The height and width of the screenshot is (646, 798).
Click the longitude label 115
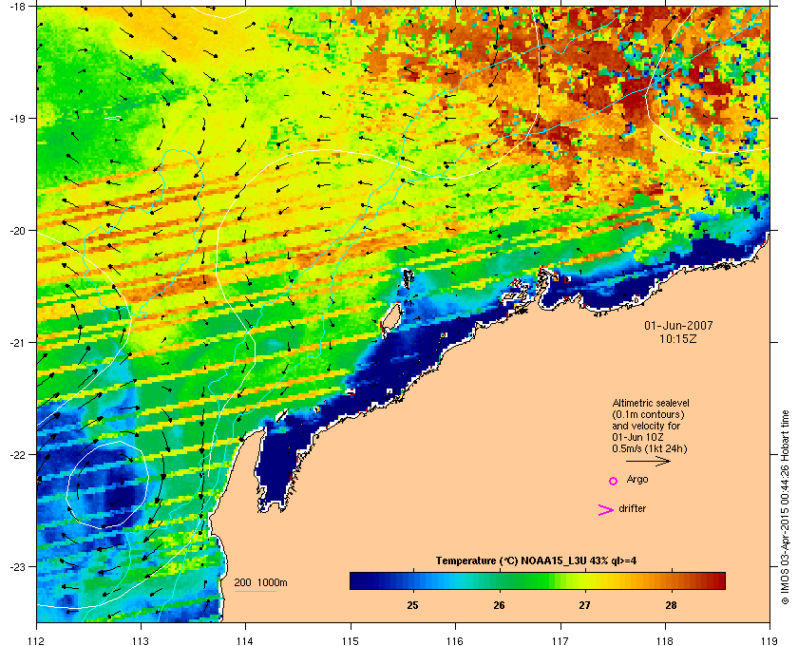click(351, 641)
